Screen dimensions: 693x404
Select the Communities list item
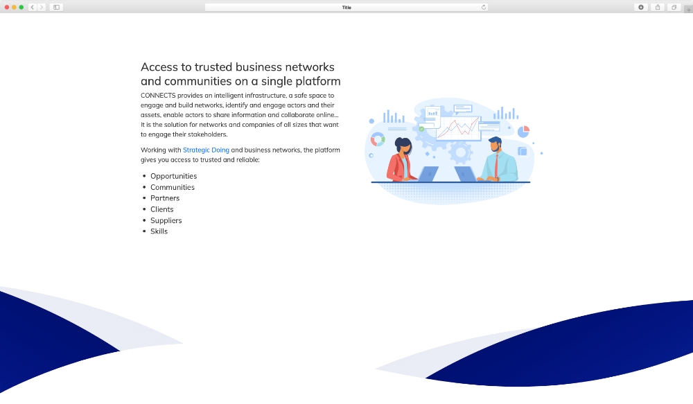pos(173,187)
